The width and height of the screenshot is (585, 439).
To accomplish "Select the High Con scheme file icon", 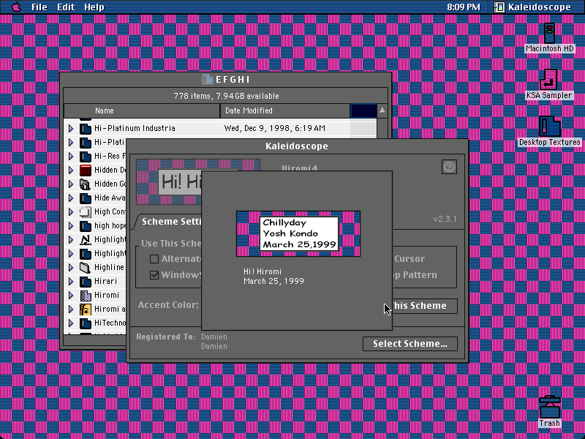I will click(86, 212).
